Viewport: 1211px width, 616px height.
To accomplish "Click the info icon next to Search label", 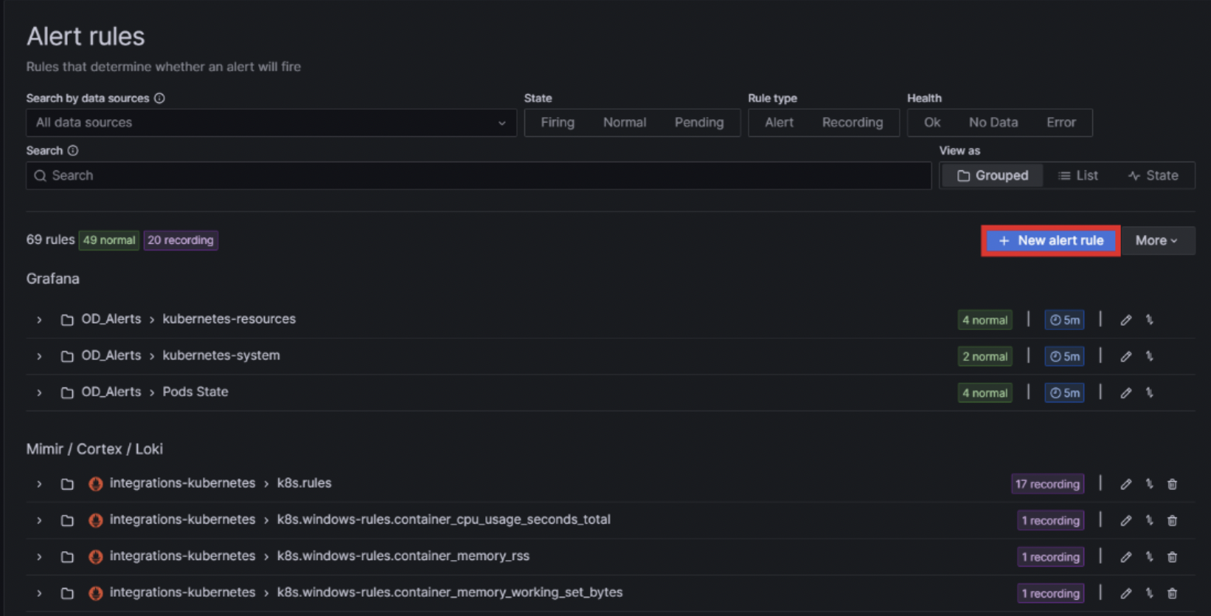I will (73, 150).
